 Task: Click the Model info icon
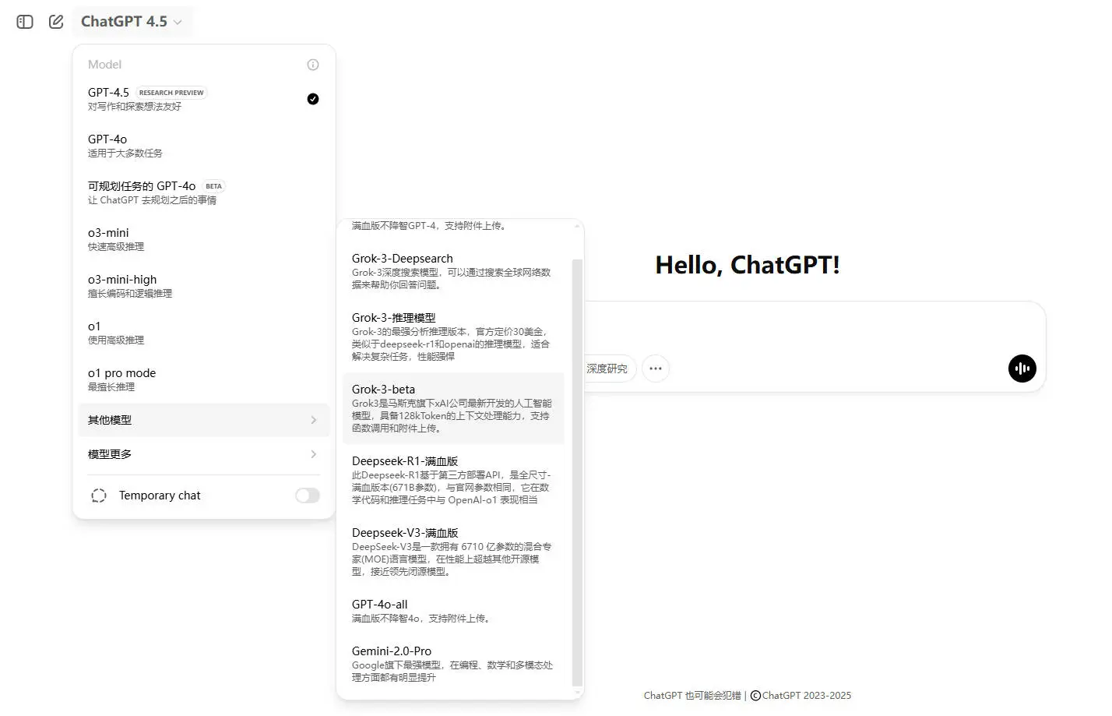click(x=313, y=65)
